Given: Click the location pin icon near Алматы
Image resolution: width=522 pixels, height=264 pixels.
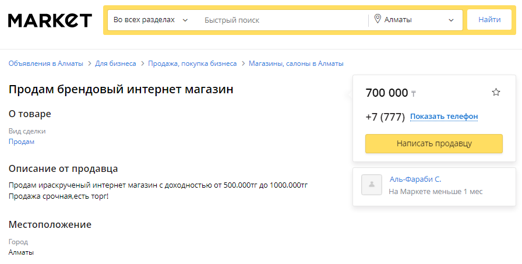Looking at the screenshot, I should 378,19.
